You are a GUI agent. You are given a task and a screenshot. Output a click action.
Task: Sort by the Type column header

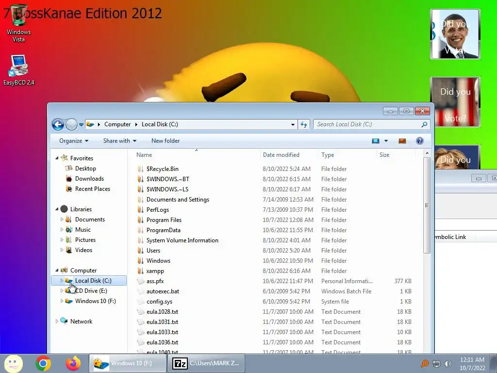pyautogui.click(x=328, y=155)
